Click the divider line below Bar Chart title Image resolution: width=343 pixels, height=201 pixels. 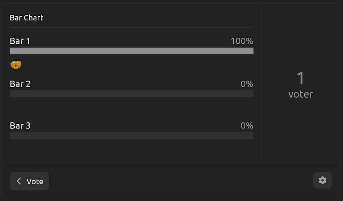132,27
